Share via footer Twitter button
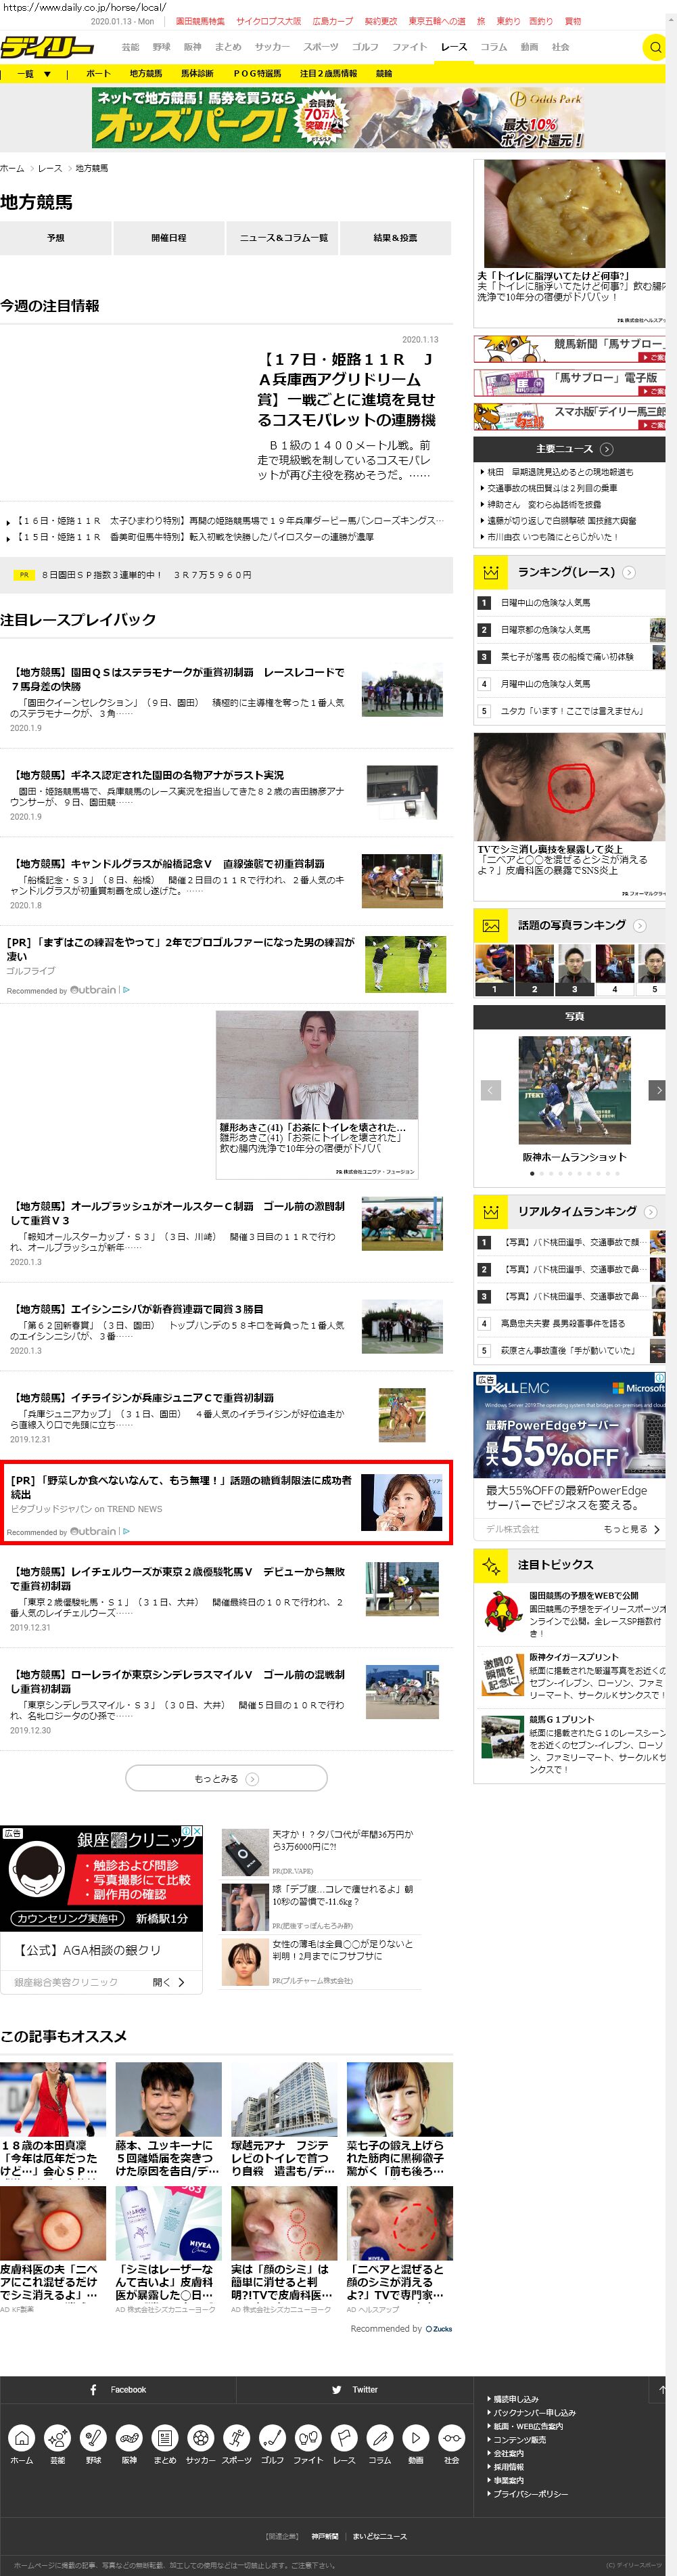This screenshot has height=2576, width=677. click(354, 2389)
